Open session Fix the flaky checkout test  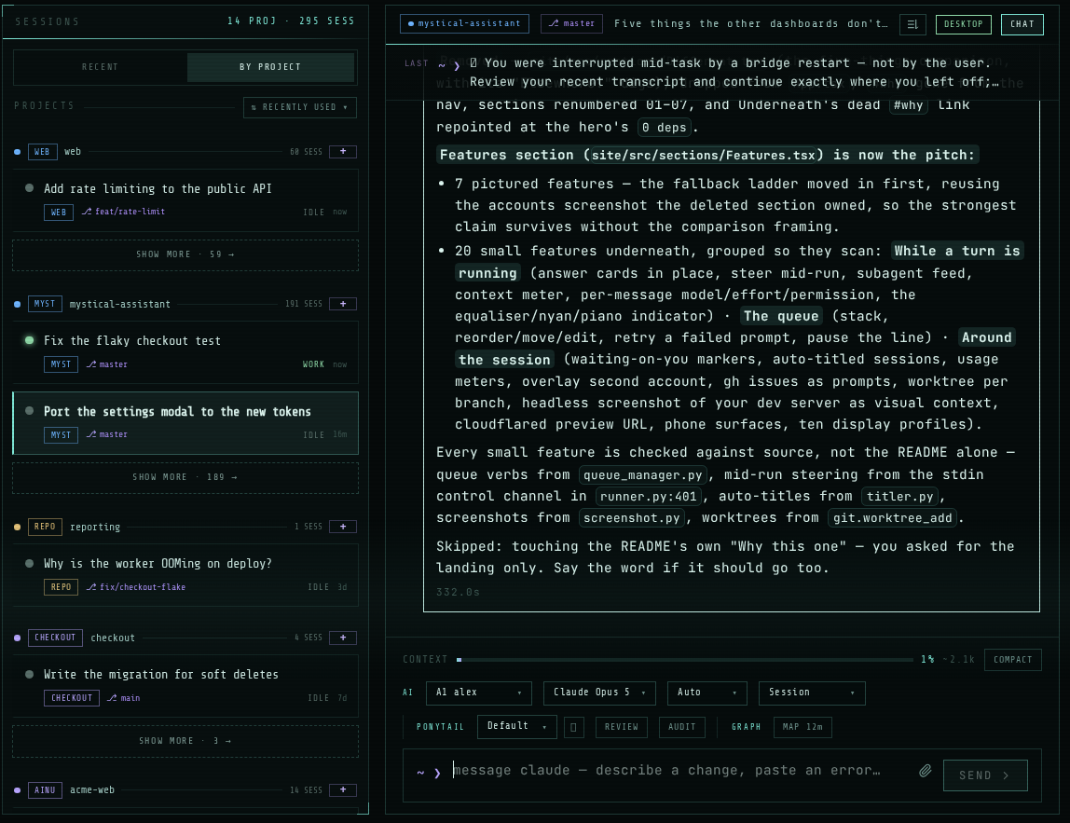(x=185, y=353)
